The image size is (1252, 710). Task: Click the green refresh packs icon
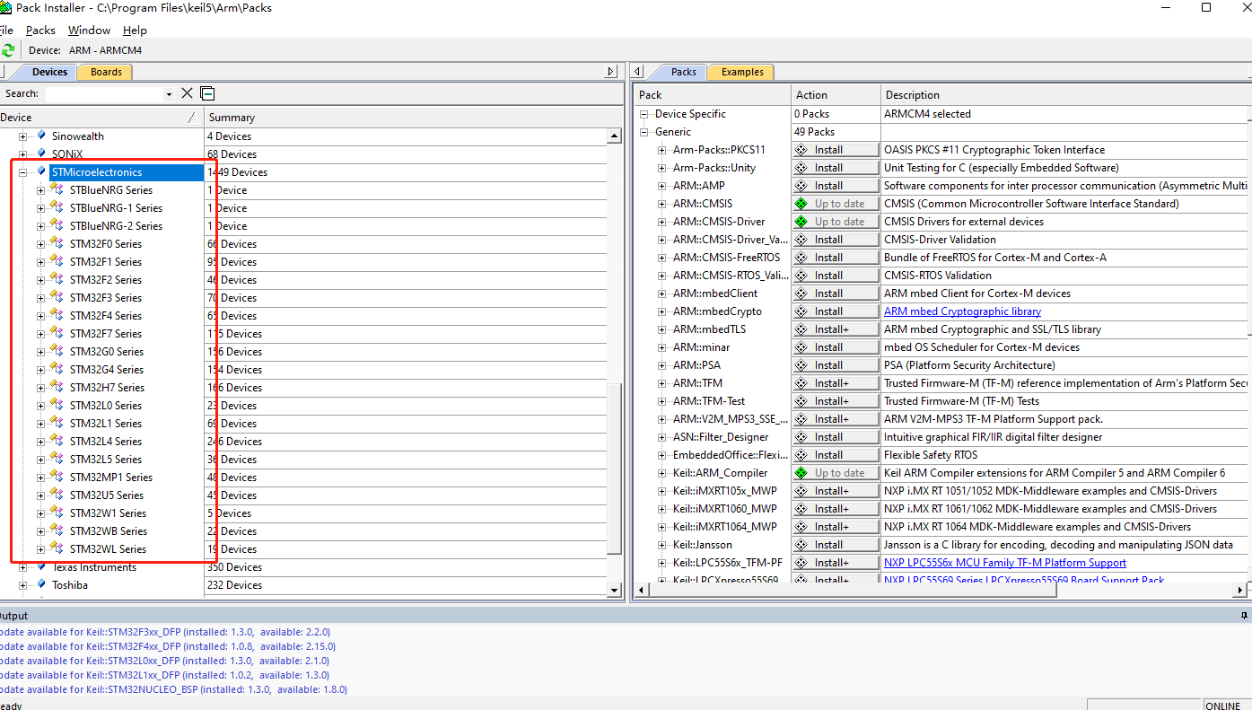(8, 50)
